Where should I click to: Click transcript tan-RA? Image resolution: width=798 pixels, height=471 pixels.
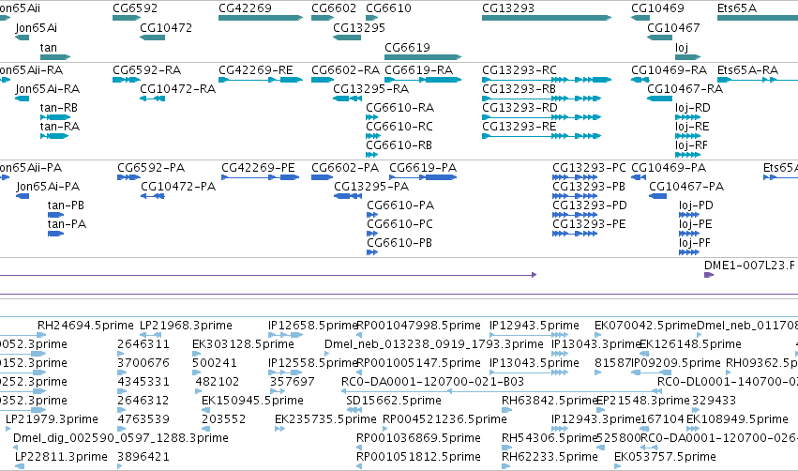59,127
